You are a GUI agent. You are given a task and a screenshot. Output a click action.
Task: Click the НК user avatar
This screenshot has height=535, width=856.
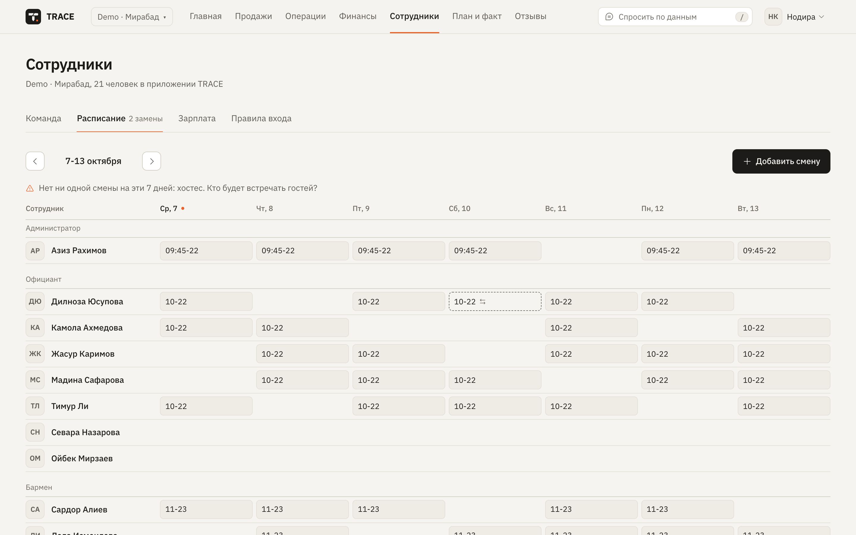click(773, 17)
